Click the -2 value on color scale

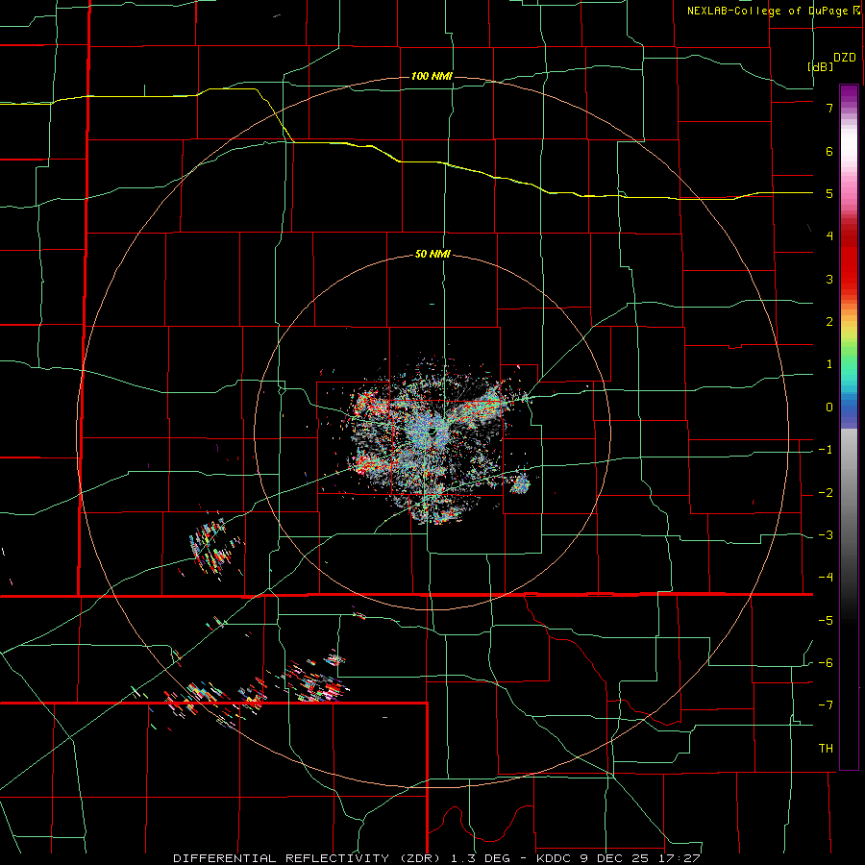[x=826, y=492]
